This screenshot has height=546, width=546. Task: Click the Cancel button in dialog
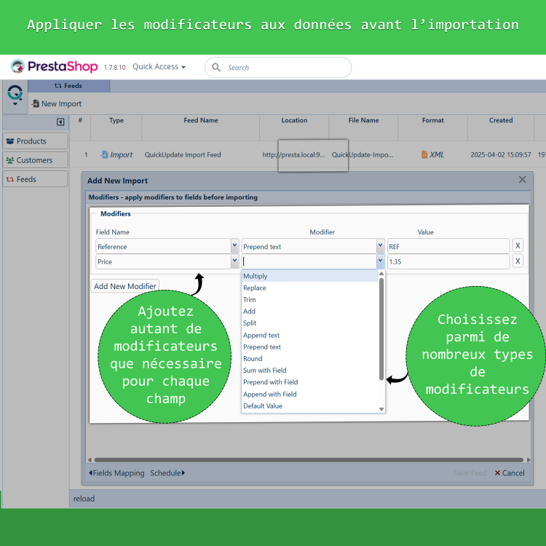510,473
